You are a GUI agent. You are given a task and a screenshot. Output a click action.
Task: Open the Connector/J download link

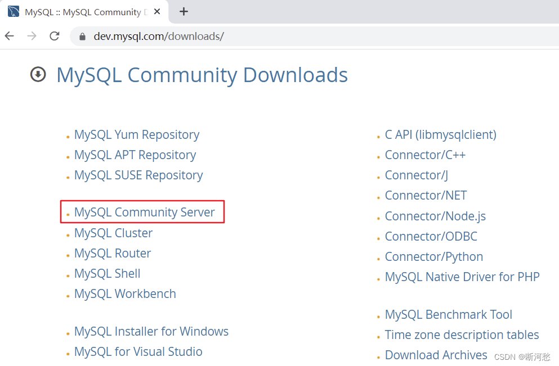[x=416, y=175]
